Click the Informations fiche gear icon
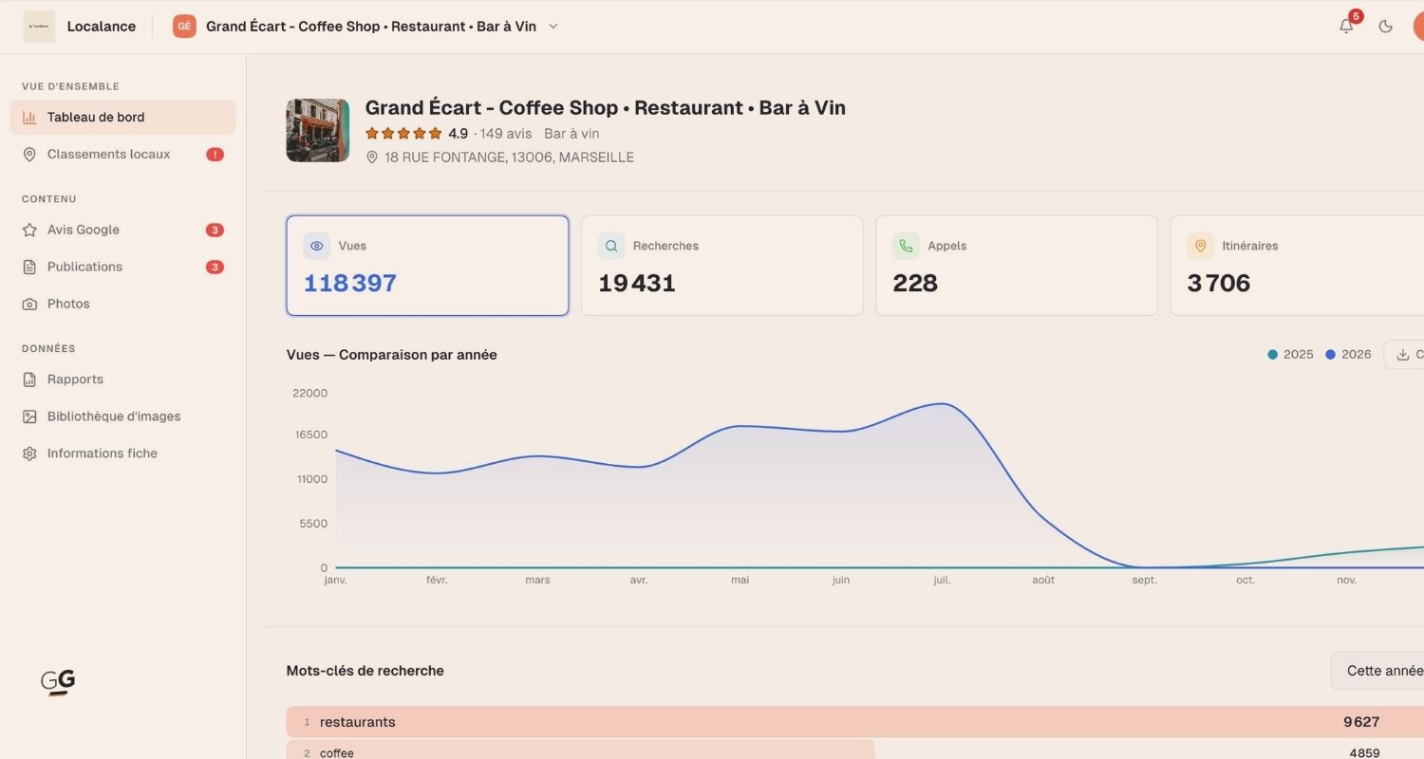Image resolution: width=1424 pixels, height=759 pixels. click(x=29, y=454)
